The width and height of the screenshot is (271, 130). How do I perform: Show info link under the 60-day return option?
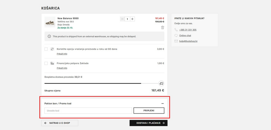click(62, 54)
